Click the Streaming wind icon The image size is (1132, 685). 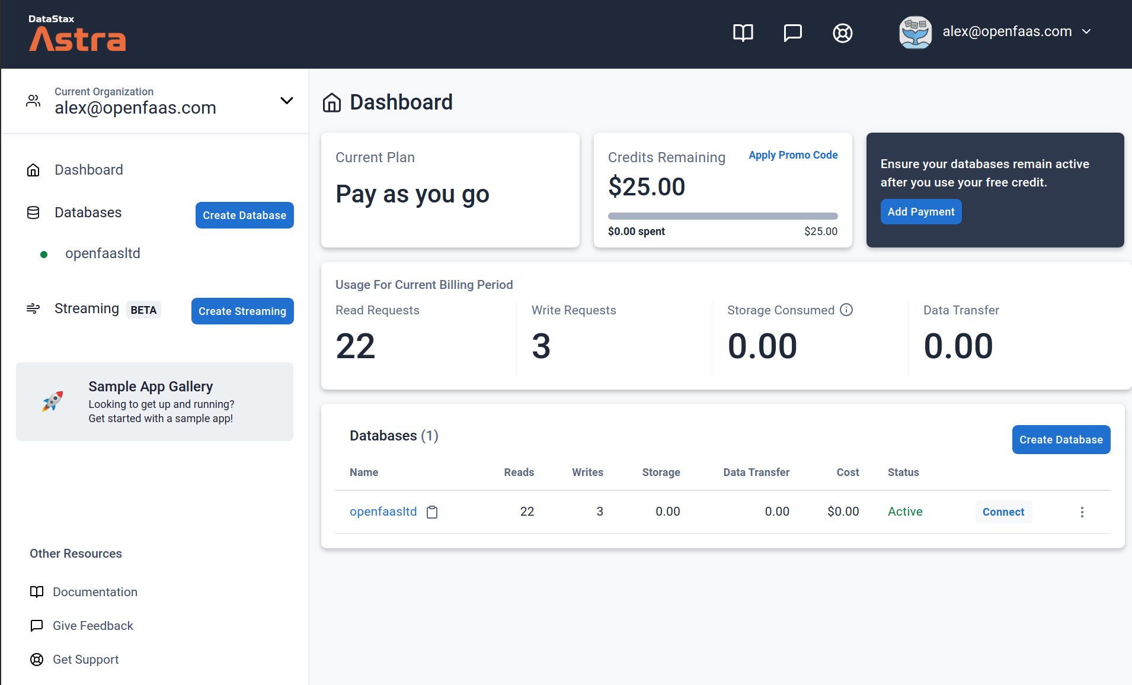[x=33, y=308]
